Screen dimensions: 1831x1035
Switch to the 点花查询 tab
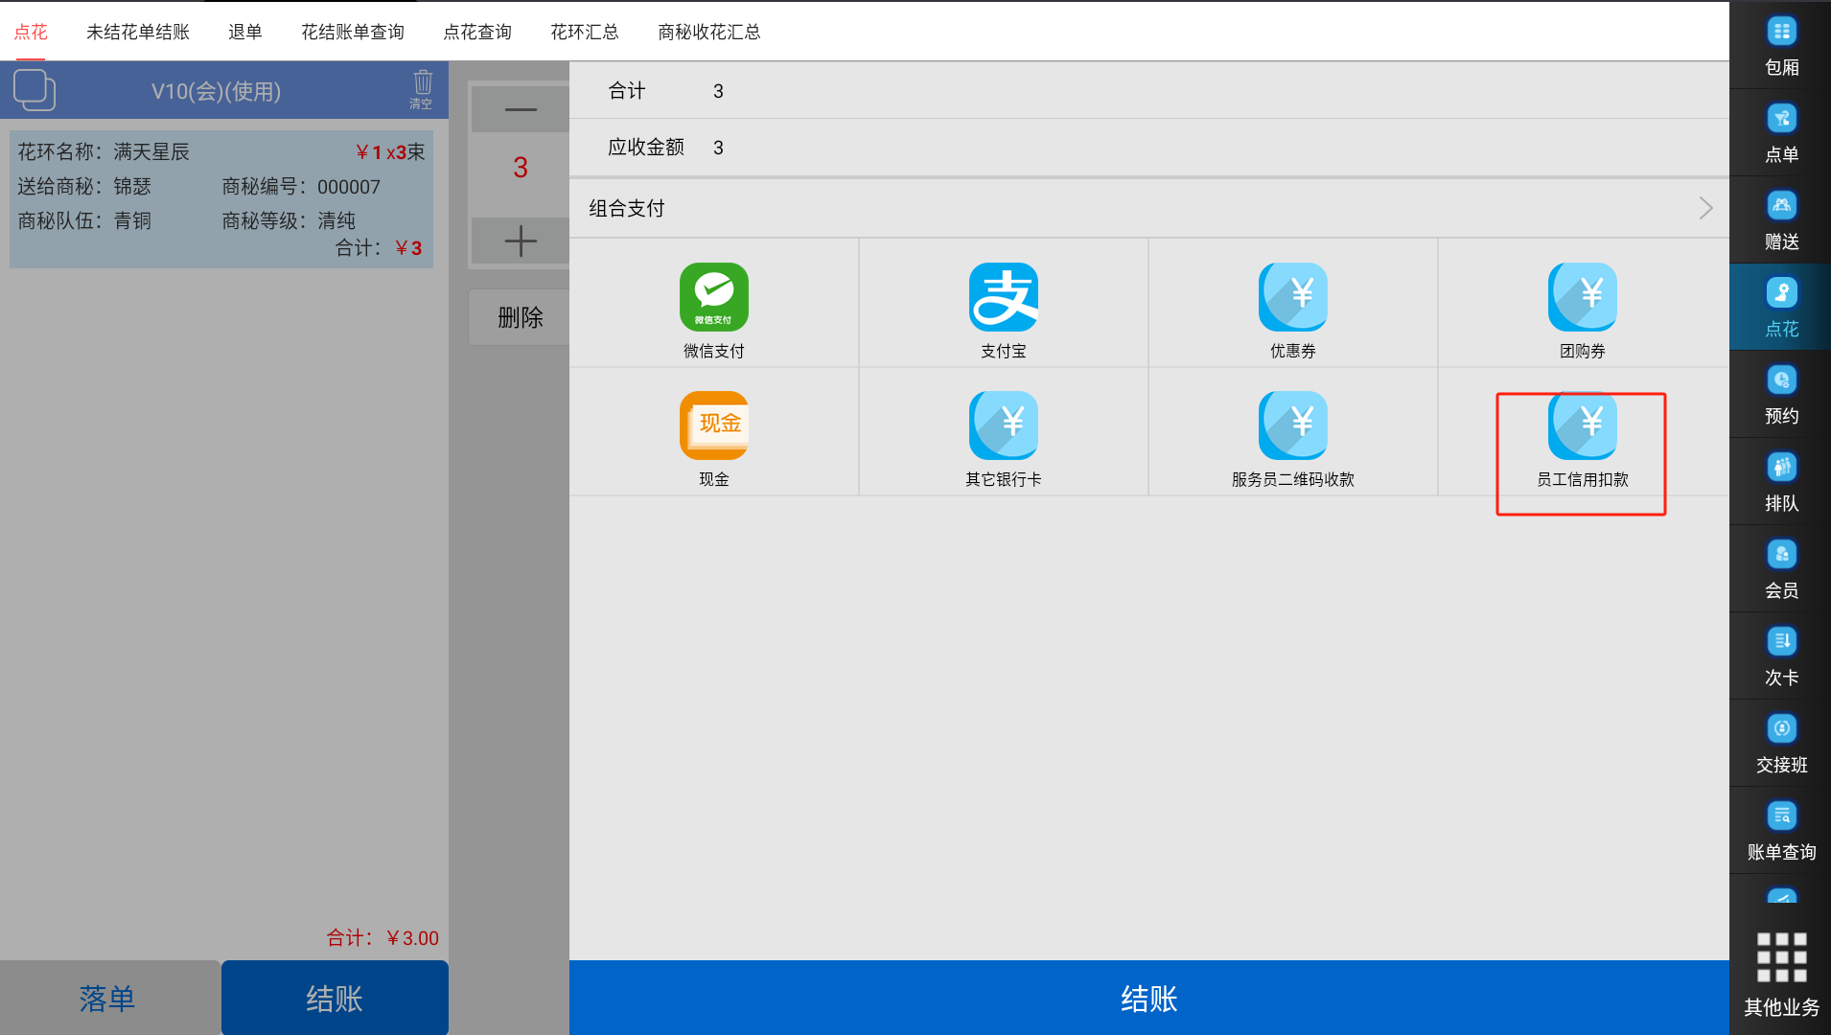(x=477, y=32)
